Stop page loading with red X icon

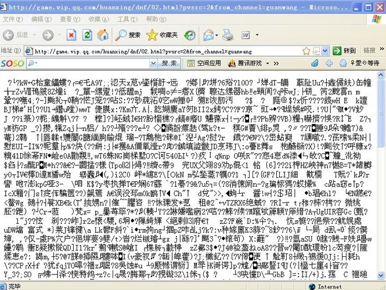click(71, 35)
